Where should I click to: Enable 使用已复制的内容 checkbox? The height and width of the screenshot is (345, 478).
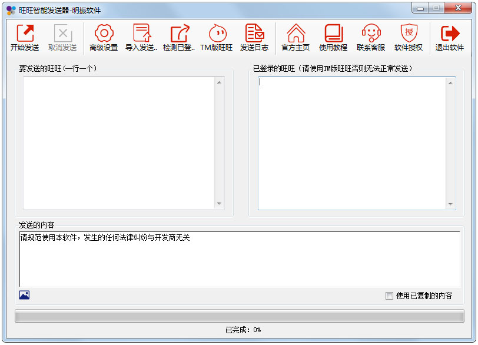point(389,296)
